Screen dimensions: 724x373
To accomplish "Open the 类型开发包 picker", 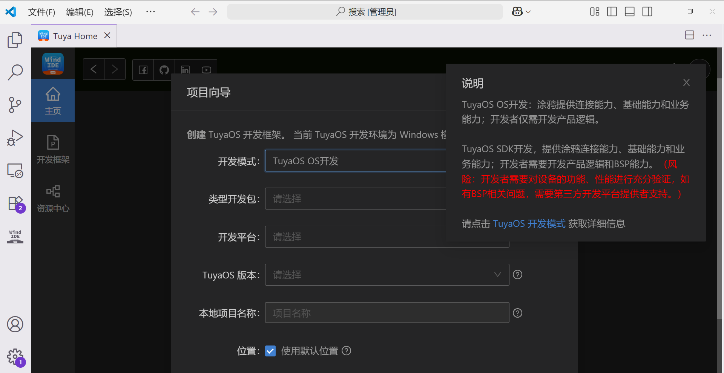I will [x=354, y=199].
